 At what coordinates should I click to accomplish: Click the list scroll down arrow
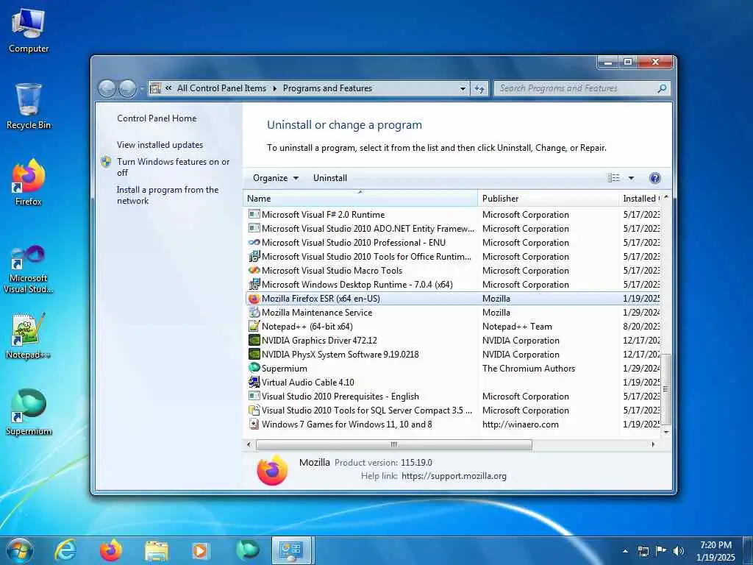pos(666,432)
